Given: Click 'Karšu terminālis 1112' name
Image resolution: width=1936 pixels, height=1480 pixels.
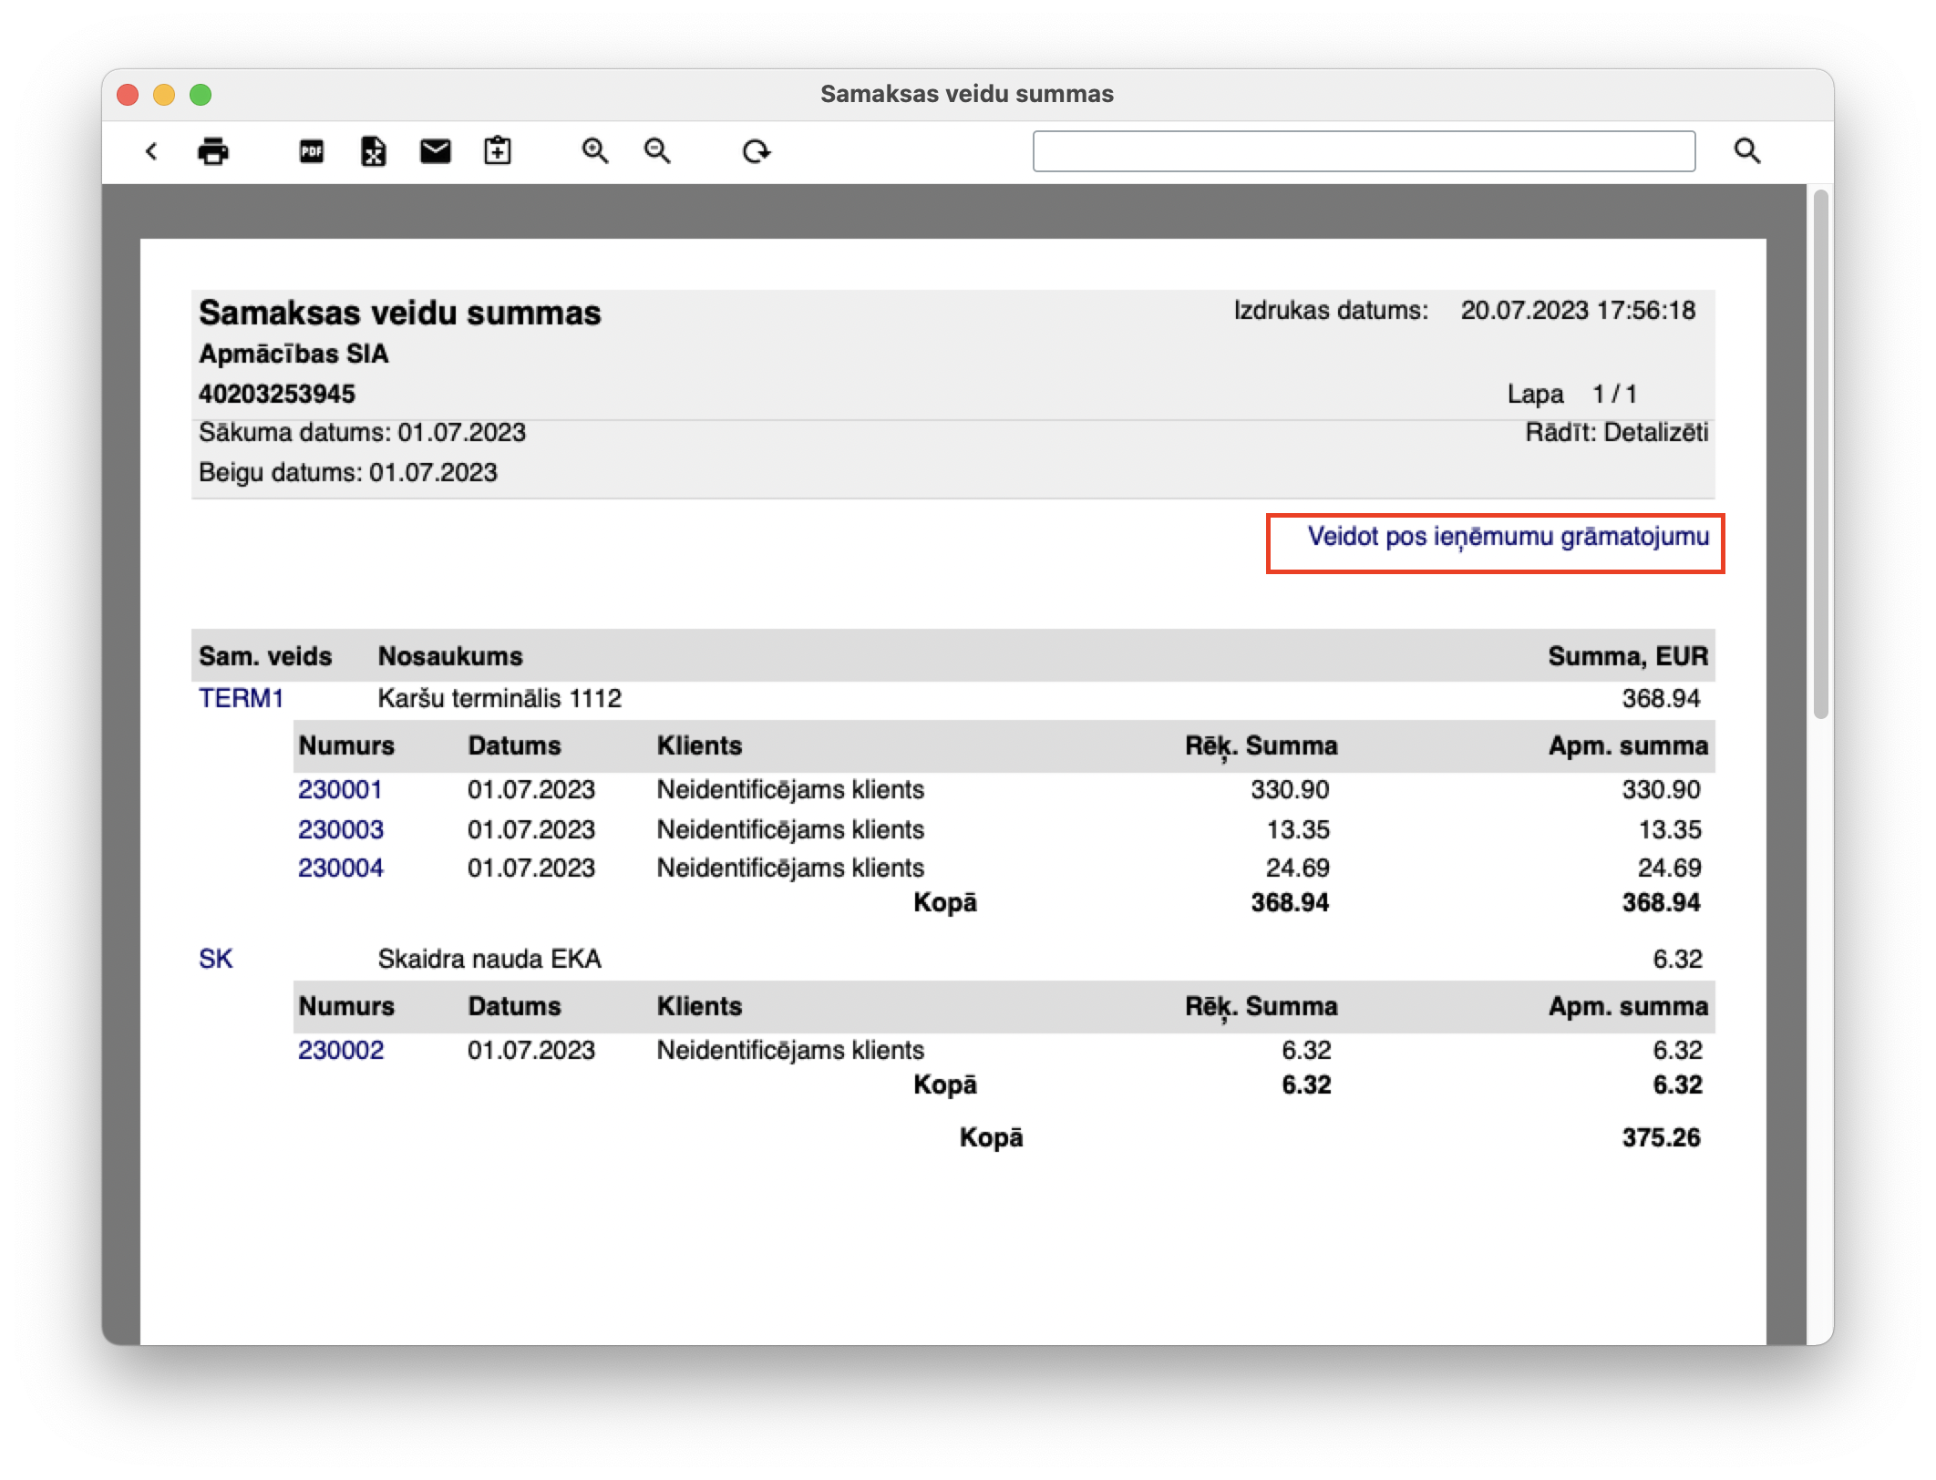Looking at the screenshot, I should 499,698.
